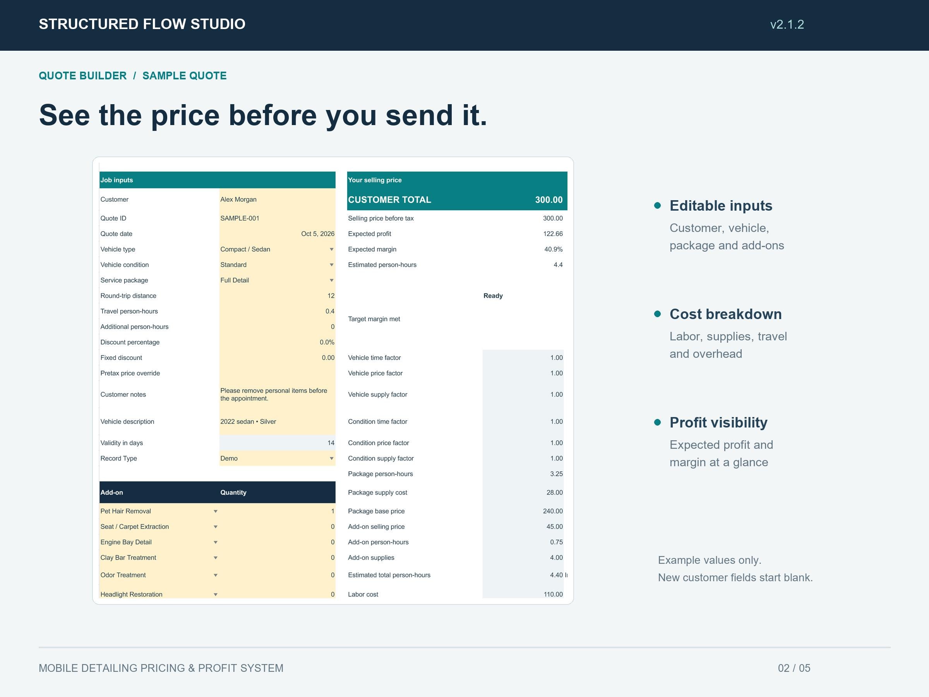Select the Round-trip distance value cell
Viewport: 929px width, 697px height.
tap(277, 296)
